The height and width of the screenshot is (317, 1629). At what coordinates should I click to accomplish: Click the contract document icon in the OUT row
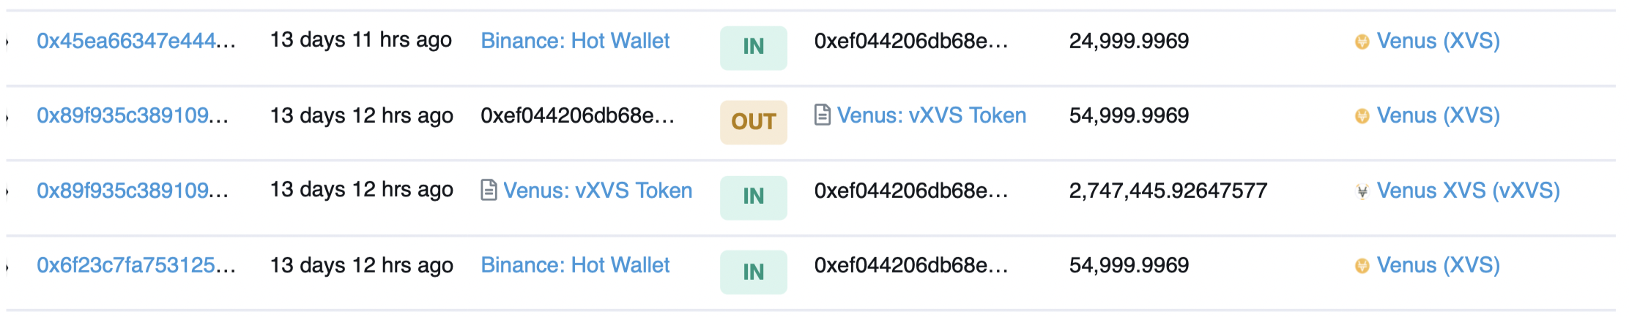(x=823, y=115)
